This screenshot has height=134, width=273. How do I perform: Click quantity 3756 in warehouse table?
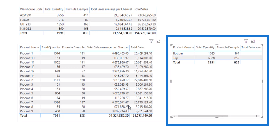pos(60,15)
